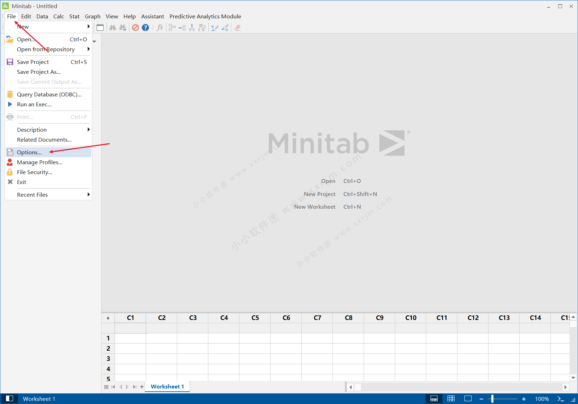
Task: Expand the New submenu in File menu
Action: [x=48, y=26]
